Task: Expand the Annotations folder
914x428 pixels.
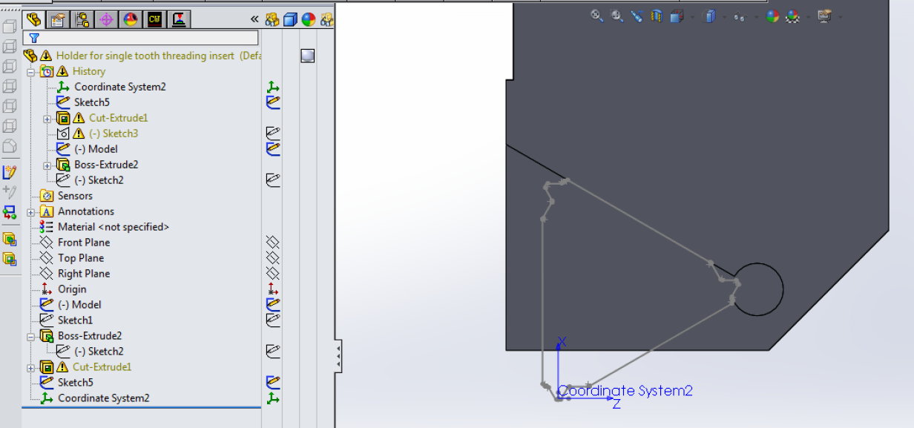Action: pyautogui.click(x=31, y=212)
